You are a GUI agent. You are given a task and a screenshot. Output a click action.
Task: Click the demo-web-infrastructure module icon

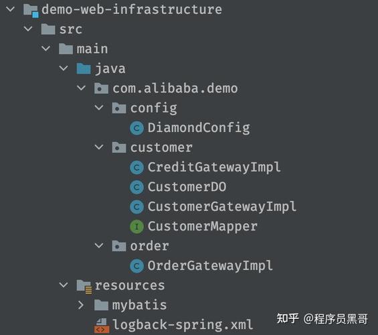click(x=31, y=11)
